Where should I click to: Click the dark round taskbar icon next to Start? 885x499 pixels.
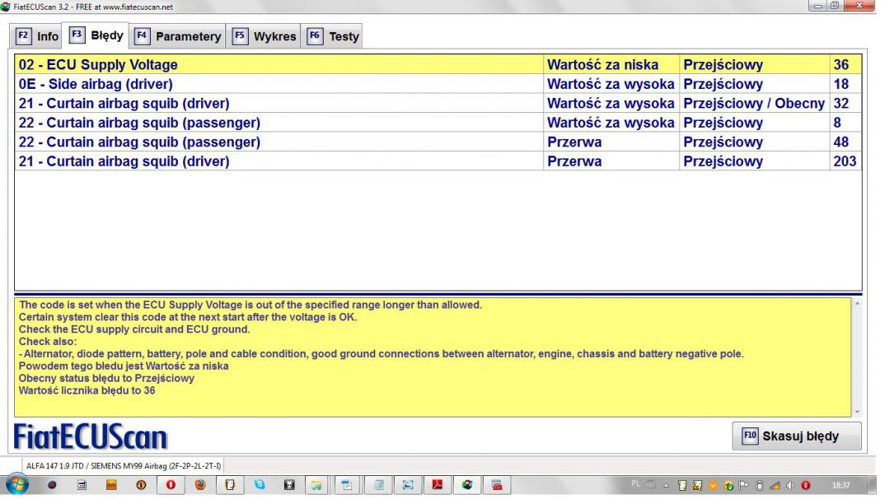point(52,485)
